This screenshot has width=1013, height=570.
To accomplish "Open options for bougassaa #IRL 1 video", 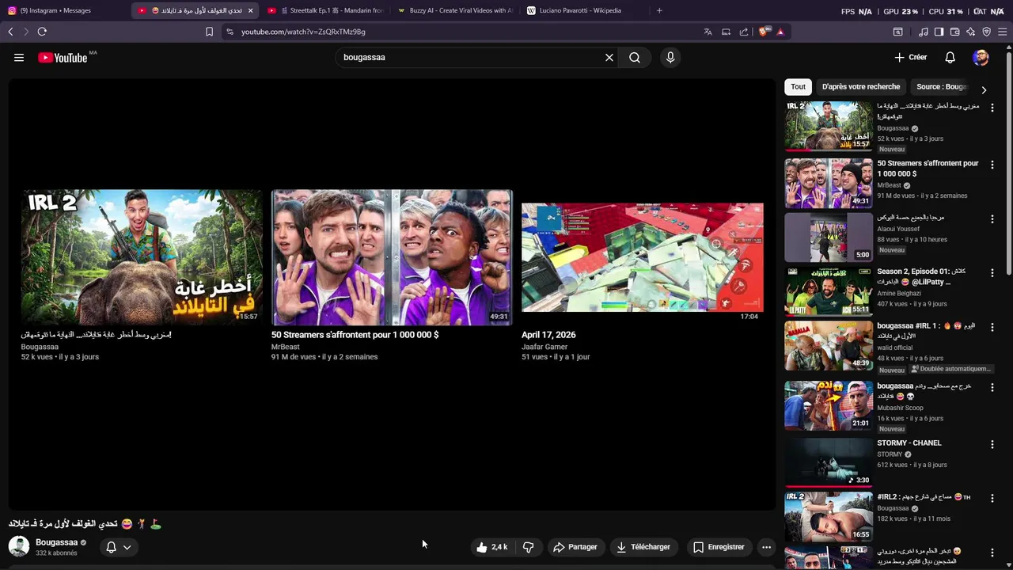I will click(x=992, y=328).
